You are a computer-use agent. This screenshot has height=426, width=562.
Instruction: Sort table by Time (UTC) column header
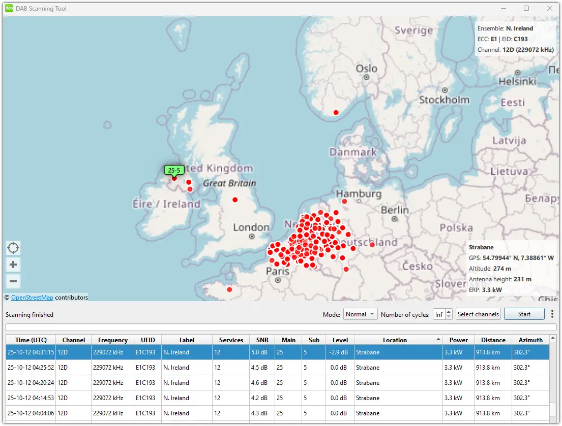coord(31,340)
